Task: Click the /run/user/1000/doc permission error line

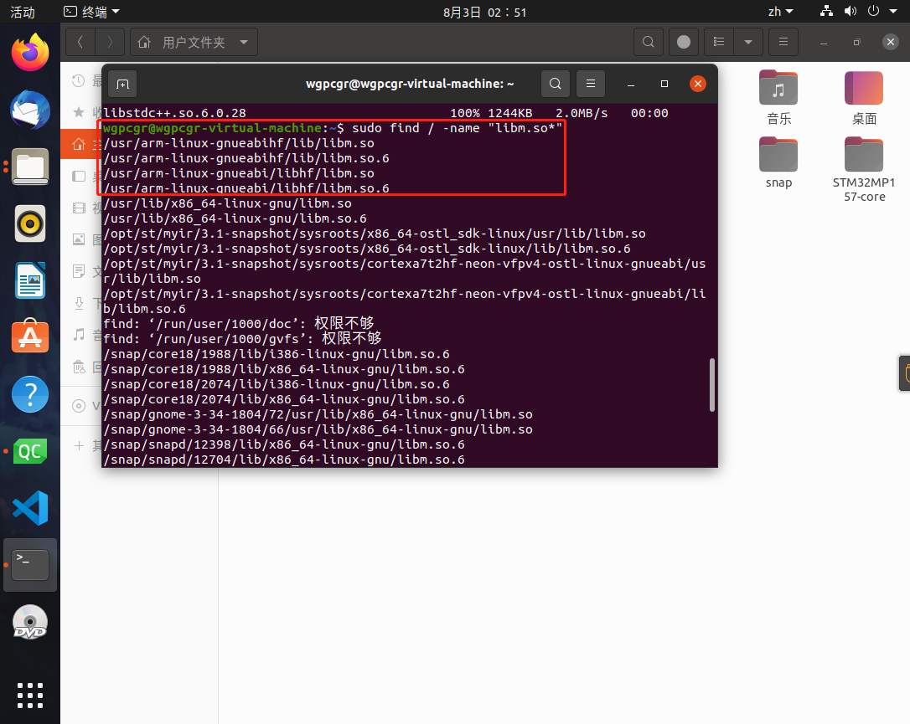Action: pos(239,323)
